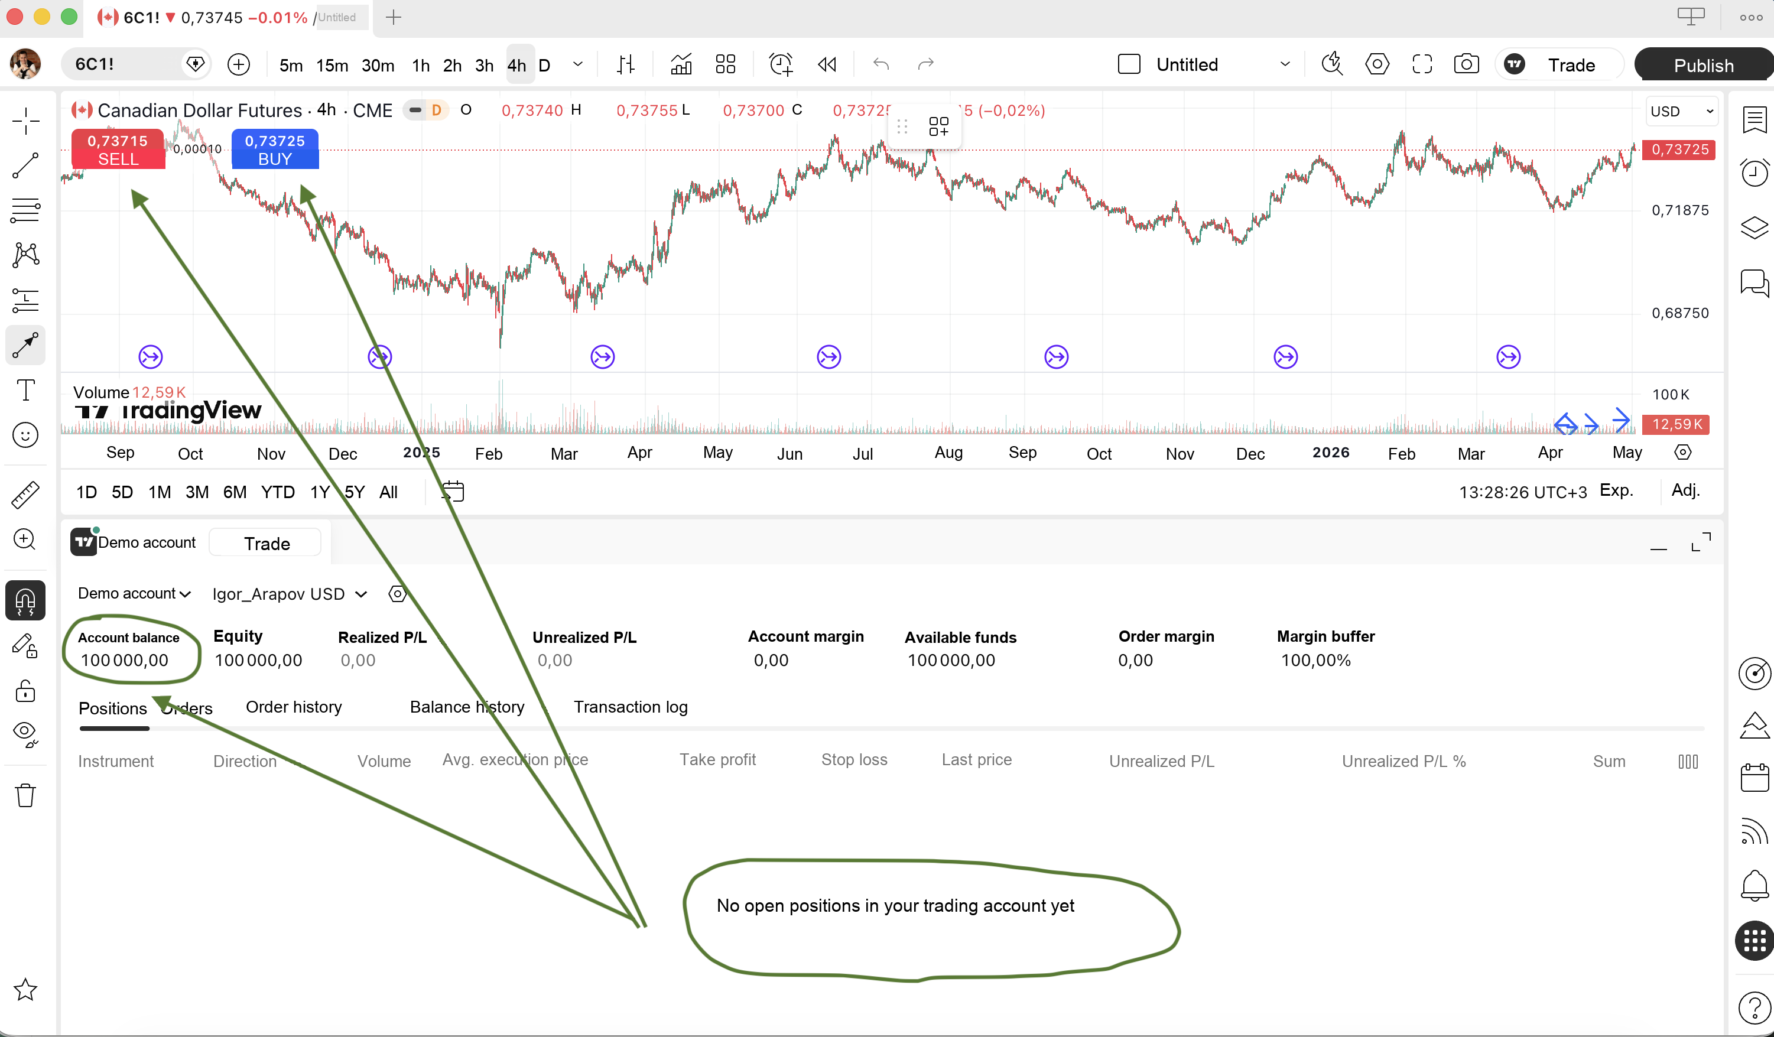Select the trend line drawing tool
Screen dimensions: 1774x1037
coord(26,166)
